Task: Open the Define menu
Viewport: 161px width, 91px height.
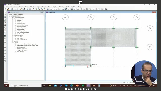Action: pos(21,7)
